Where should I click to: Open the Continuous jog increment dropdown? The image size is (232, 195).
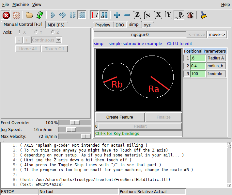pos(58,40)
